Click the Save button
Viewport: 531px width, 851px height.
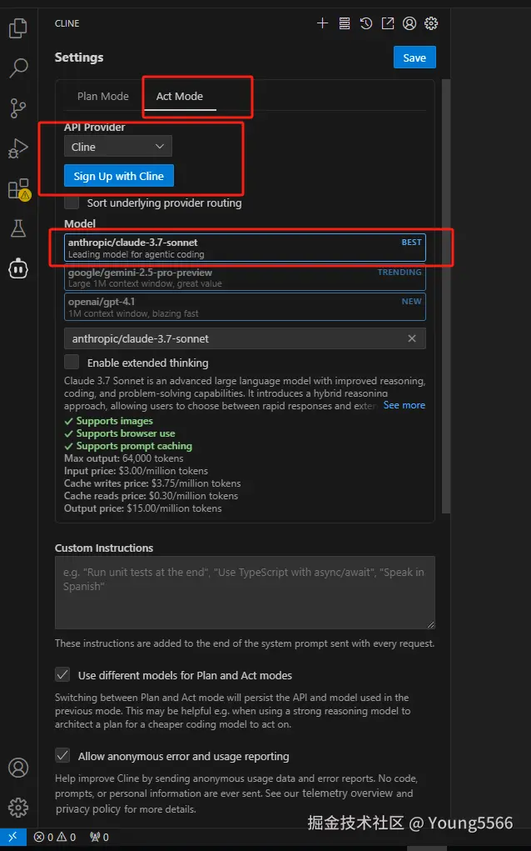point(414,58)
